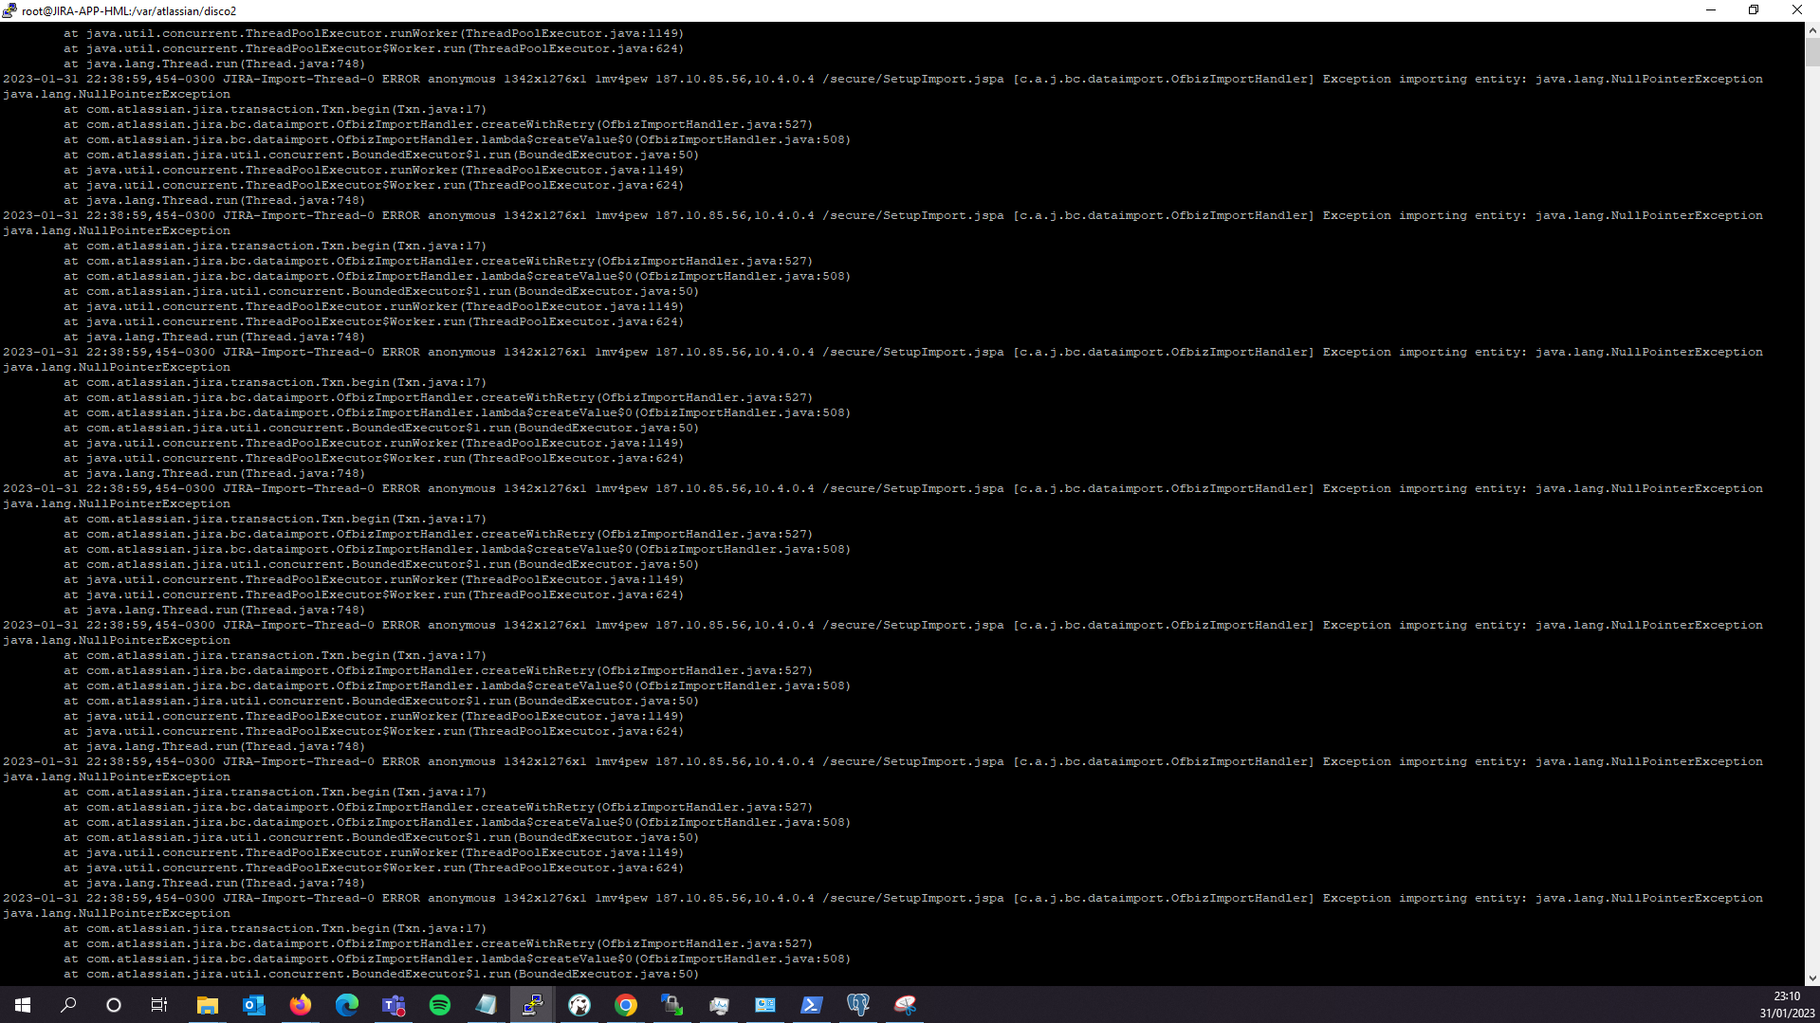This screenshot has height=1023, width=1820.
Task: Open File Explorer from taskbar
Action: point(208,1005)
